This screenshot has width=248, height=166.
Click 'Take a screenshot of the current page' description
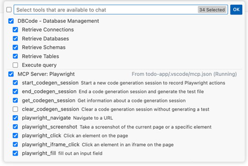[x=146, y=127]
